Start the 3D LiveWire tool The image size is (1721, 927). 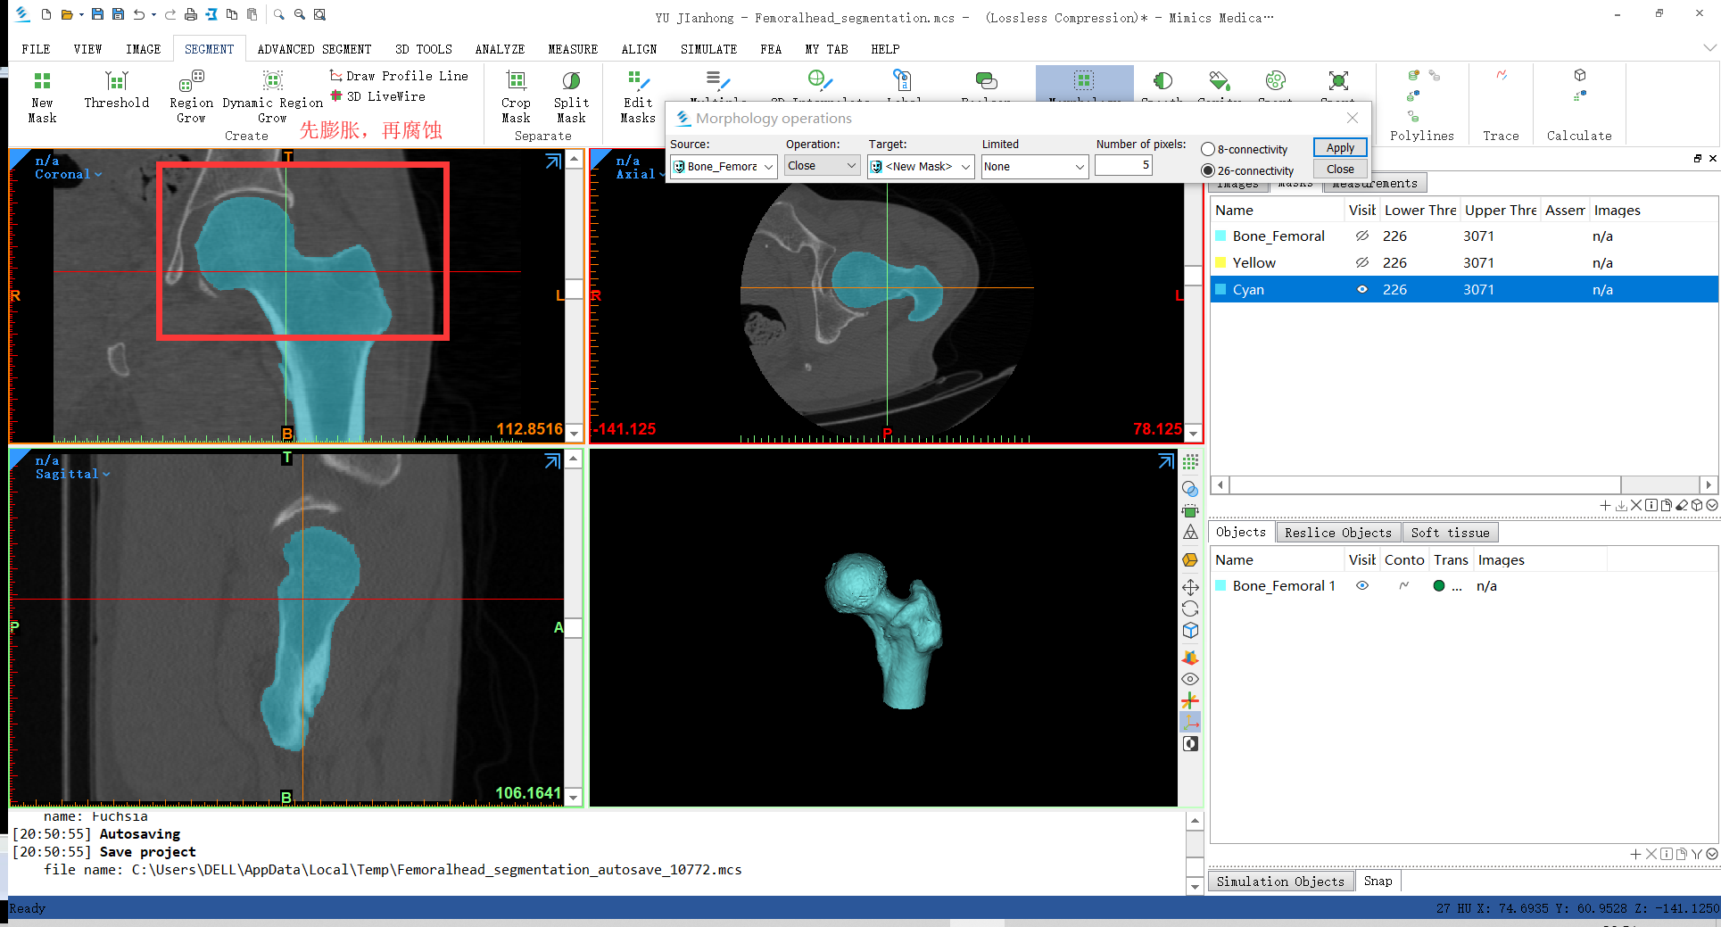pos(377,96)
